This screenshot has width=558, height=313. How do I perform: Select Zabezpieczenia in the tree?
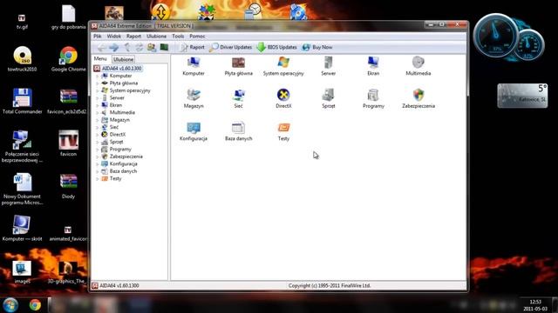[126, 156]
